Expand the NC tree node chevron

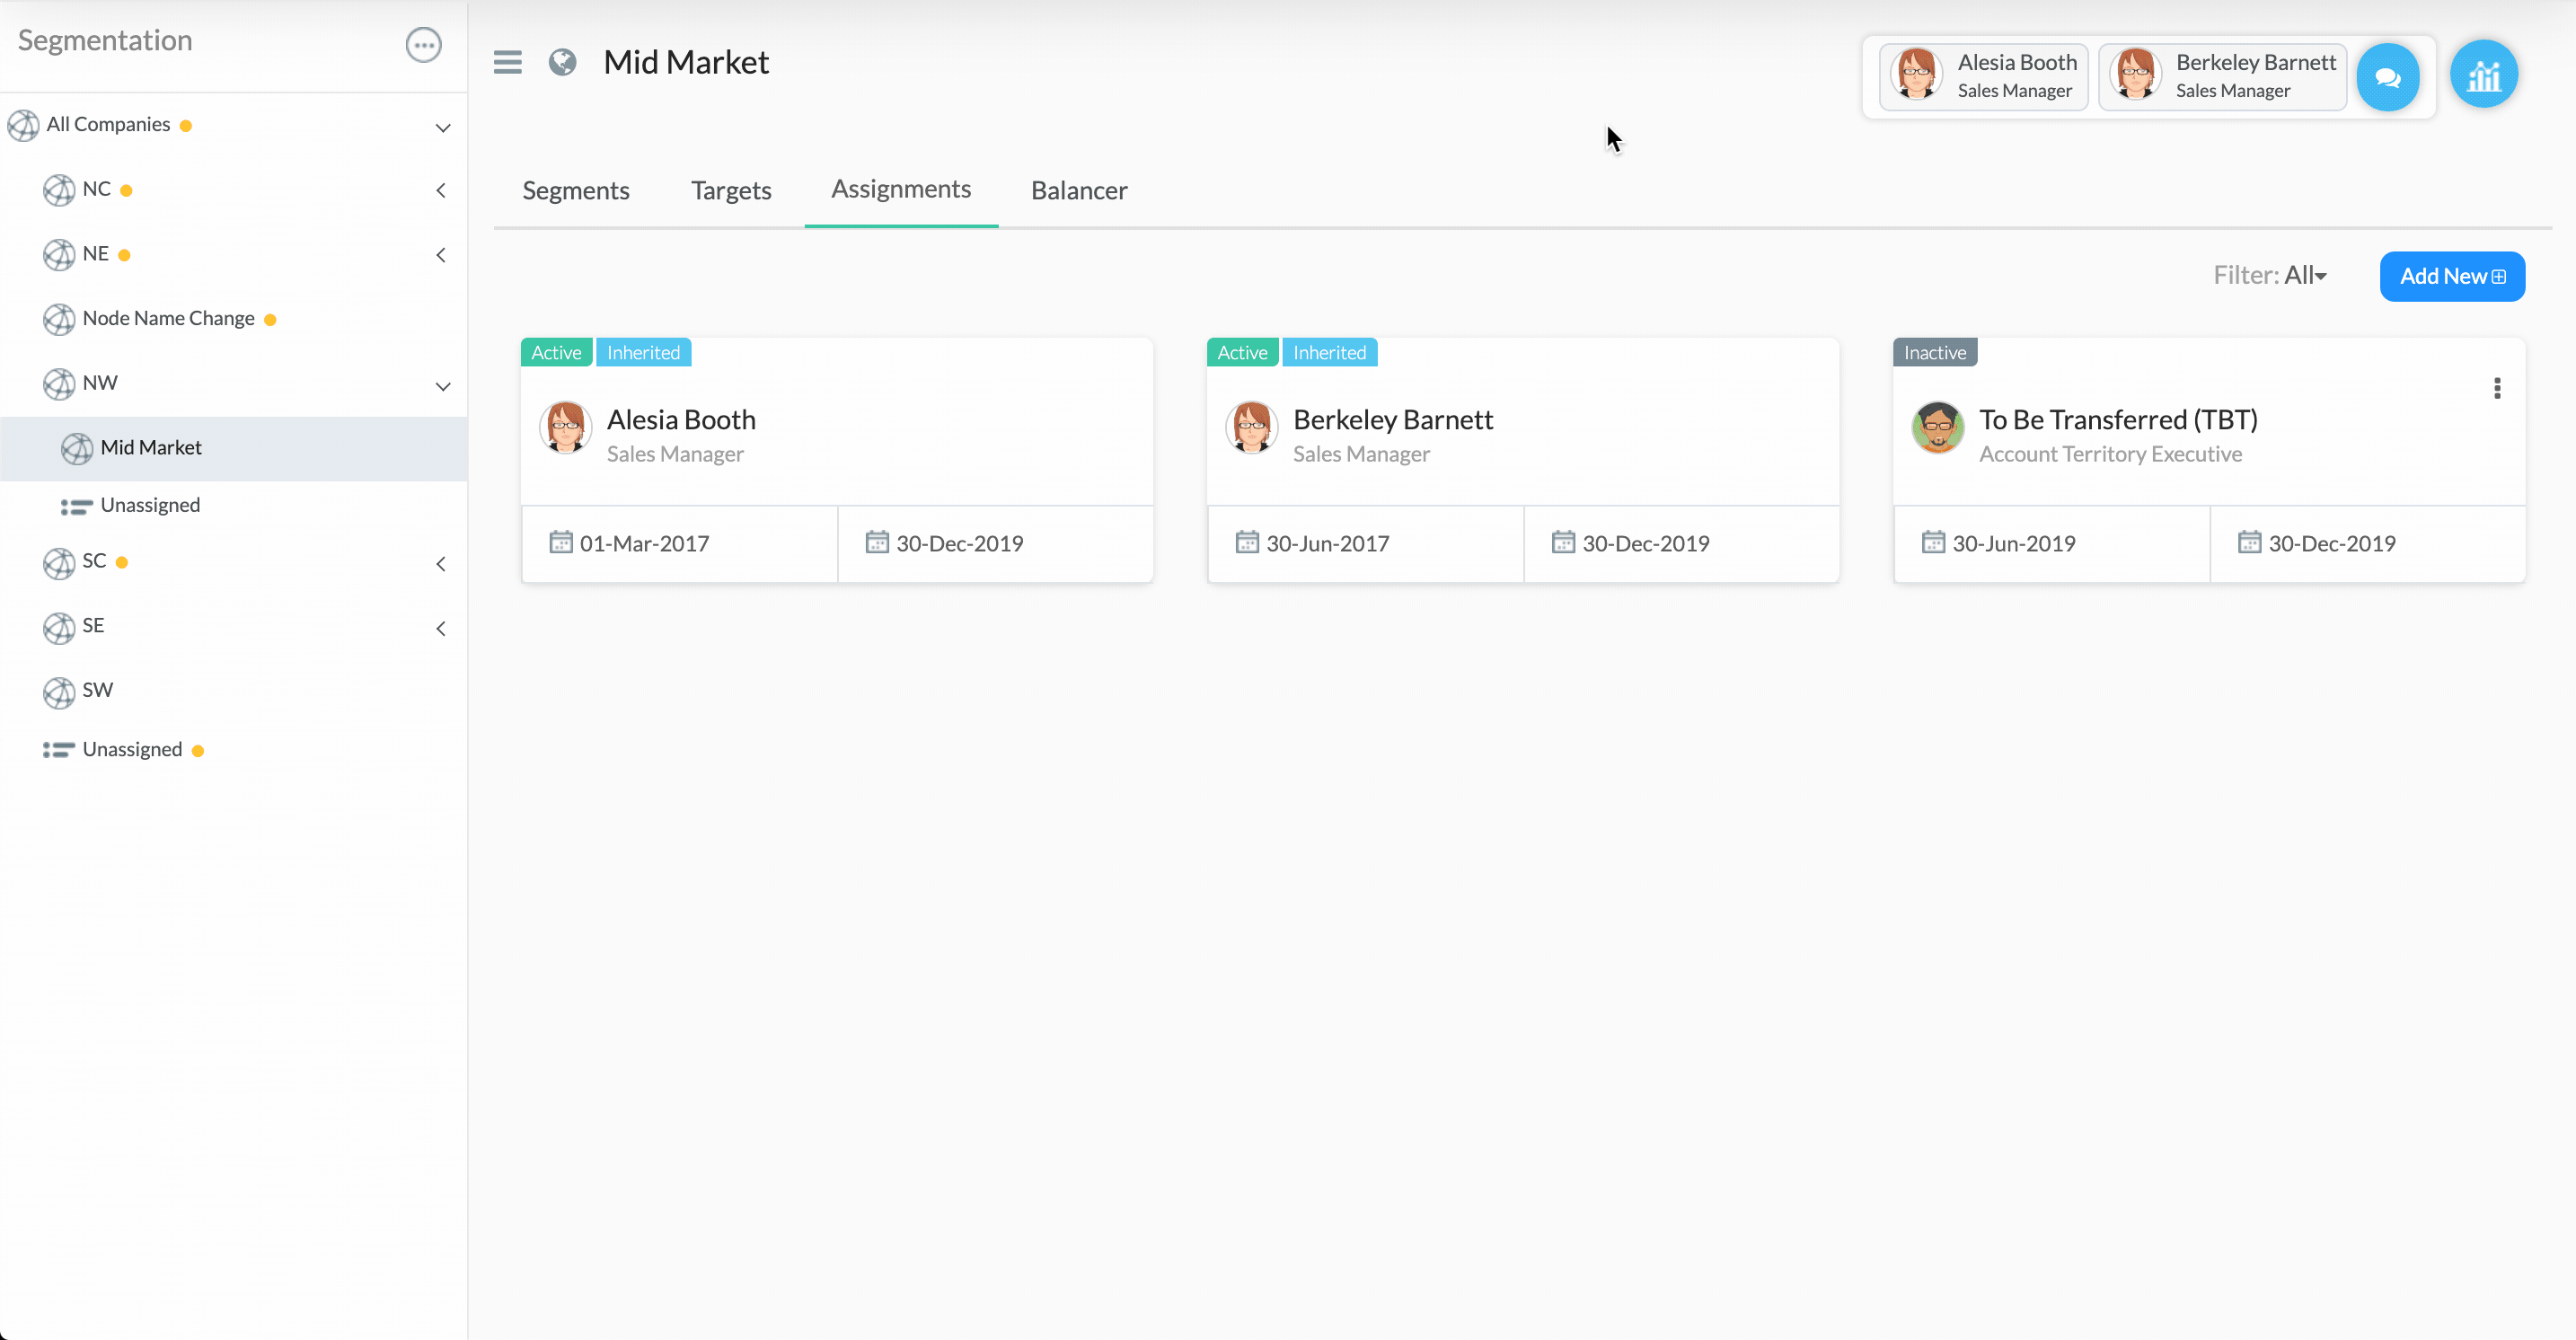pos(441,190)
